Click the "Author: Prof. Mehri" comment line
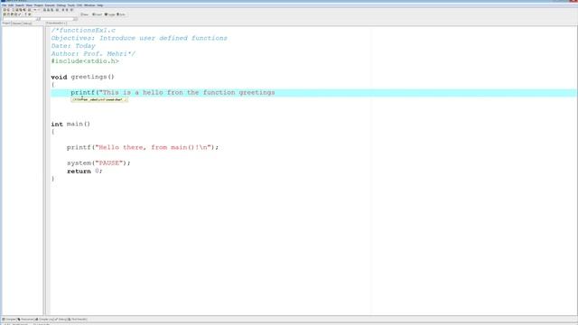The width and height of the screenshot is (578, 325). (93, 53)
